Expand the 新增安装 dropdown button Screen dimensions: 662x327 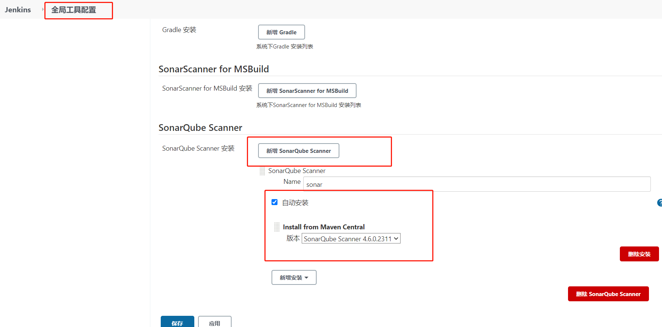pos(294,277)
